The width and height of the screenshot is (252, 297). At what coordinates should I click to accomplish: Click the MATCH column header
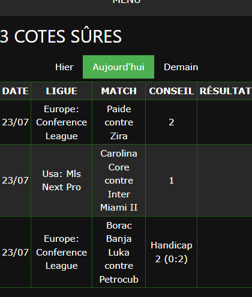[x=119, y=91]
